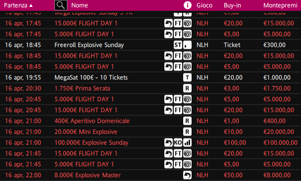Click the info circle icon in the header
The image size is (301, 181).
click(x=187, y=5)
